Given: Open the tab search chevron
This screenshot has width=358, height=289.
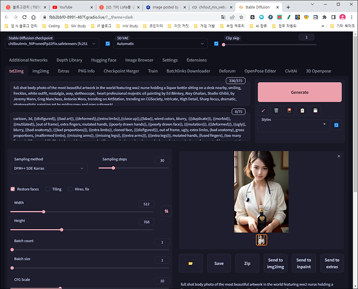Looking at the screenshot, I should point(312,4).
